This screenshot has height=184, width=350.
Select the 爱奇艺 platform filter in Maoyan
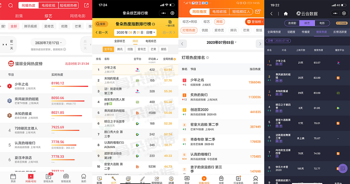pos(49,26)
